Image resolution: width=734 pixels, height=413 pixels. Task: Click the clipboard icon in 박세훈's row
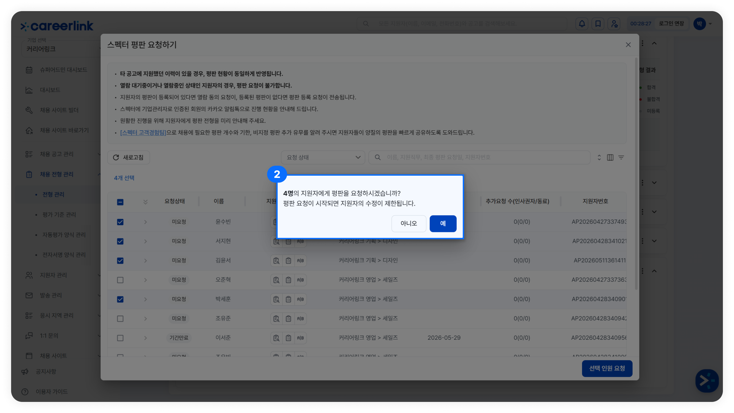click(288, 299)
